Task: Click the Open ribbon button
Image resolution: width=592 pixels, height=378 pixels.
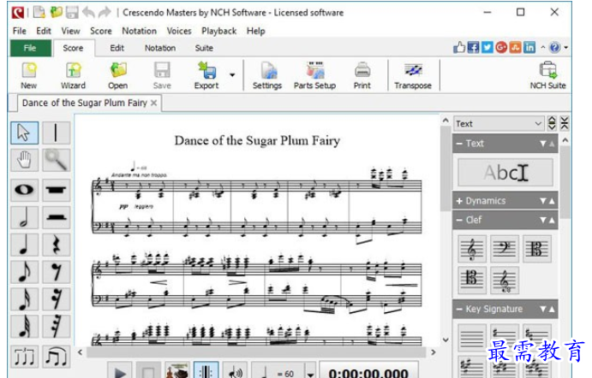Action: pos(117,75)
